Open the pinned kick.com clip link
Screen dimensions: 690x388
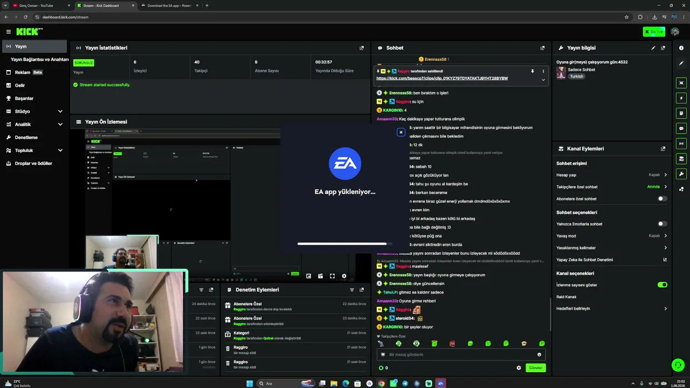pyautogui.click(x=442, y=79)
